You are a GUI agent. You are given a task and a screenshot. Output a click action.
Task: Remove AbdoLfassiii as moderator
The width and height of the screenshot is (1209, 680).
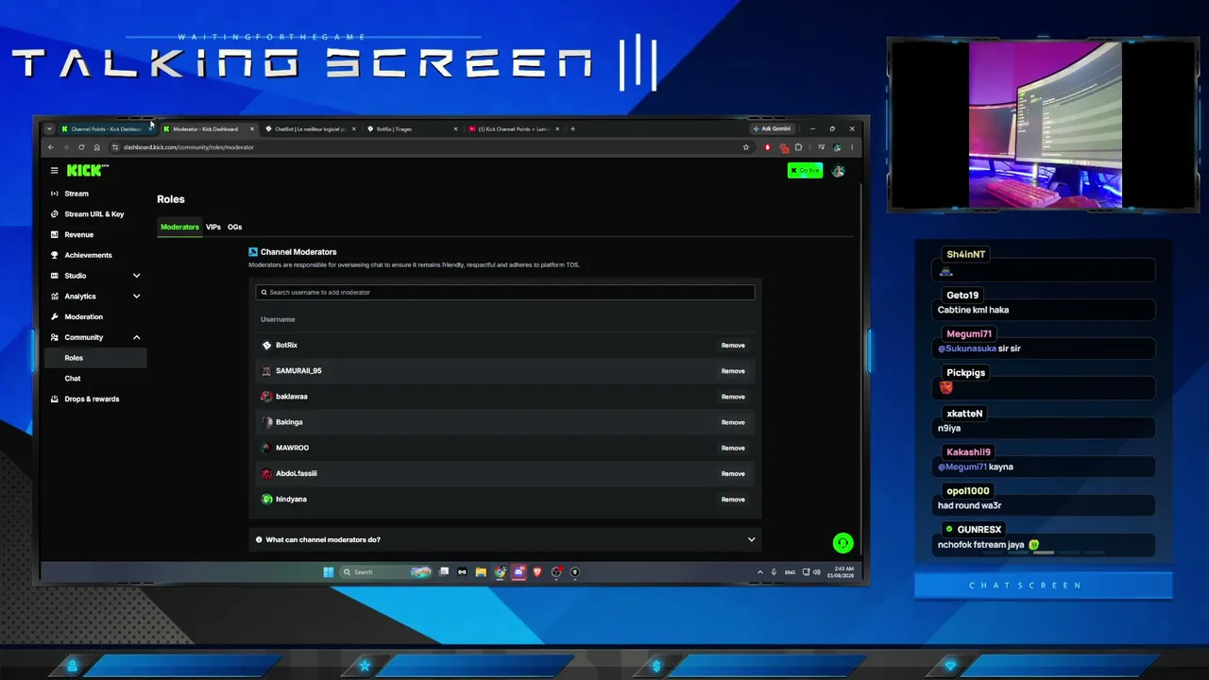(x=733, y=473)
